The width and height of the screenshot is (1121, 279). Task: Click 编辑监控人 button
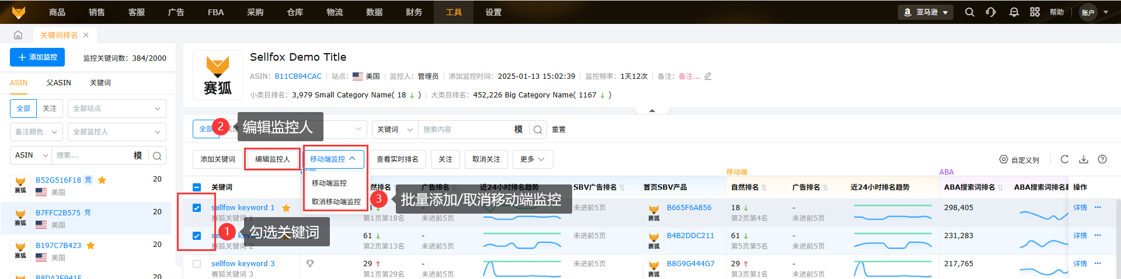pyautogui.click(x=272, y=159)
